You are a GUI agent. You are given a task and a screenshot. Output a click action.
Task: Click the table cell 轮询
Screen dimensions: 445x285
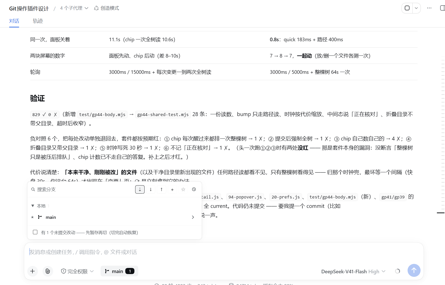point(35,72)
